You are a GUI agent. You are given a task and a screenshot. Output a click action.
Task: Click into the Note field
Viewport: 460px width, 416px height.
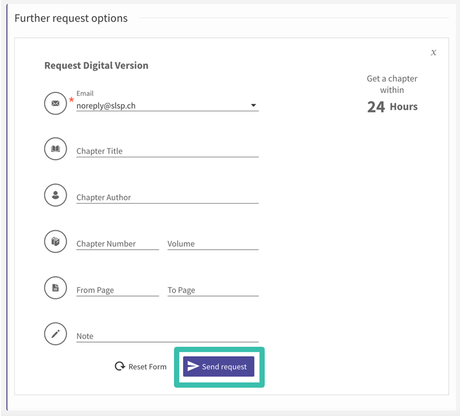[167, 336]
